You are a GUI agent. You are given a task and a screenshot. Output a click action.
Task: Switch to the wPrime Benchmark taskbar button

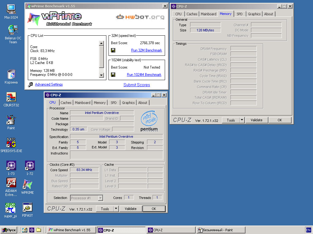[x=72, y=230]
